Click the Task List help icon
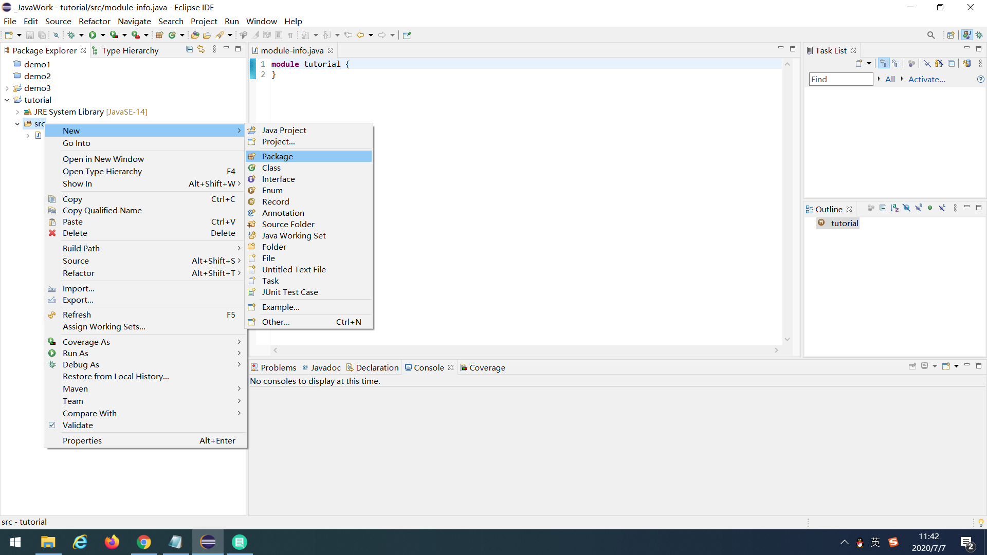The height and width of the screenshot is (555, 987). point(980,79)
